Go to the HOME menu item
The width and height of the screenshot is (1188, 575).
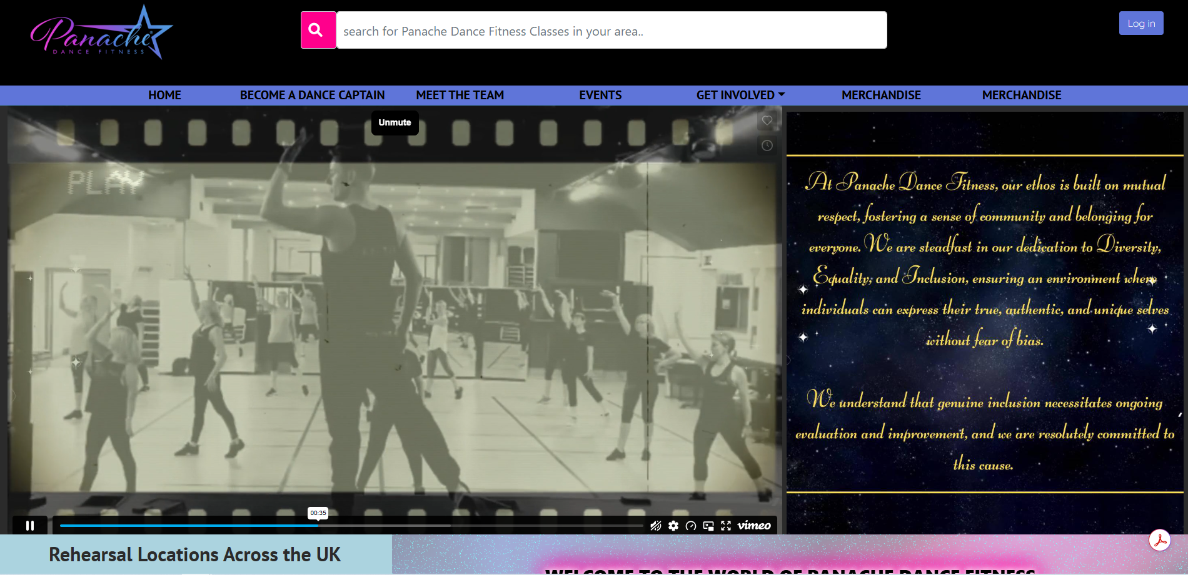164,95
